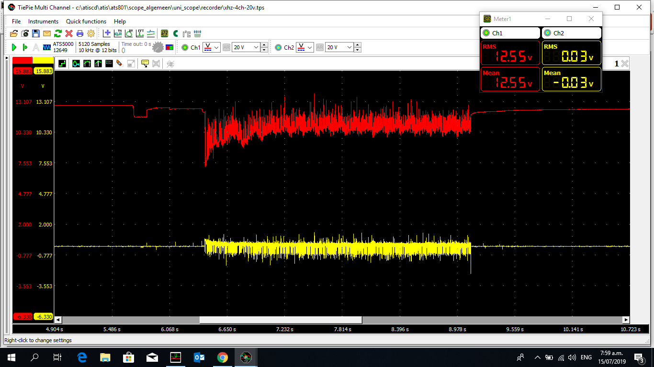
Task: Click red Ch1 axis header swatch
Action: click(x=22, y=60)
